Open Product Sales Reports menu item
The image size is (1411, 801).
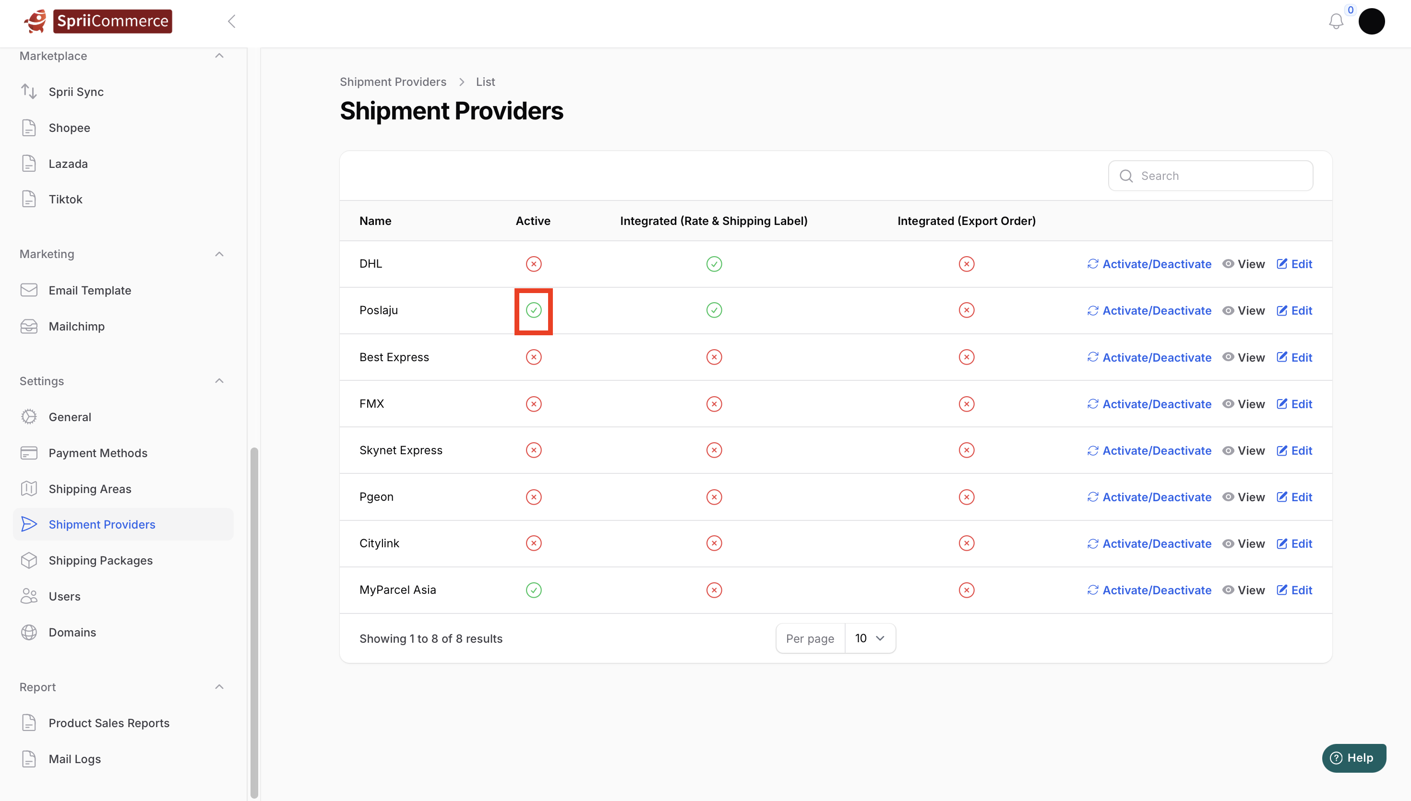tap(109, 723)
